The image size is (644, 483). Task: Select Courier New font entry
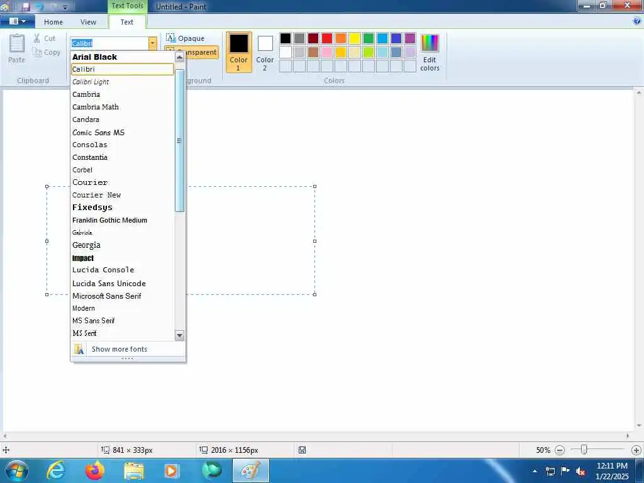(123, 195)
